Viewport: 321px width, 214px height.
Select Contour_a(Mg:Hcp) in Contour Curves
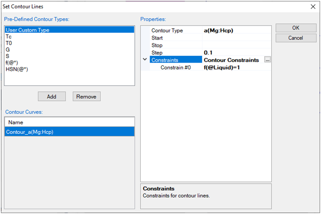click(29, 132)
